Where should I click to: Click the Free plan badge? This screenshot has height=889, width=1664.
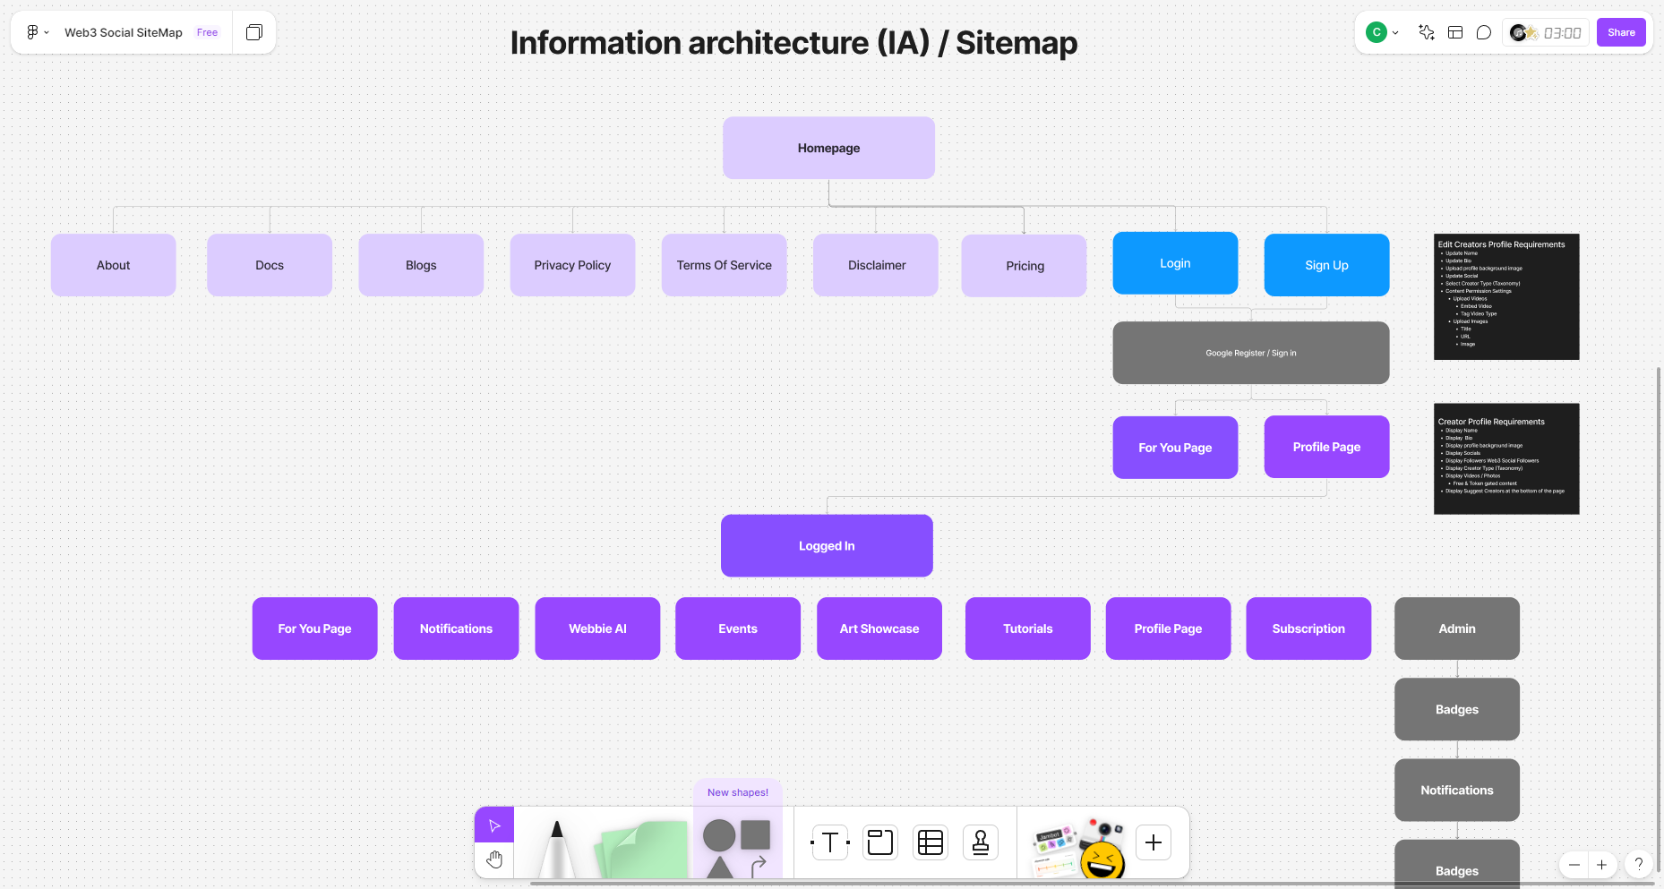pyautogui.click(x=207, y=32)
